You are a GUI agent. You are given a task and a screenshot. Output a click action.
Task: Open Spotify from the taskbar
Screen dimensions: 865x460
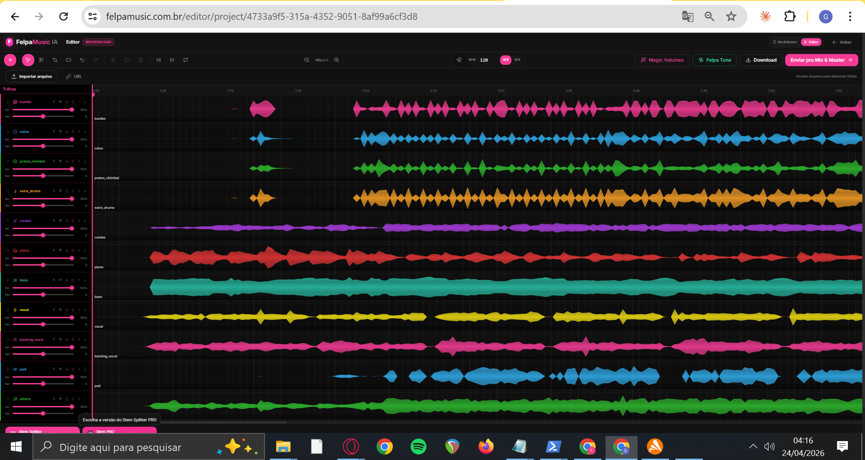[419, 446]
